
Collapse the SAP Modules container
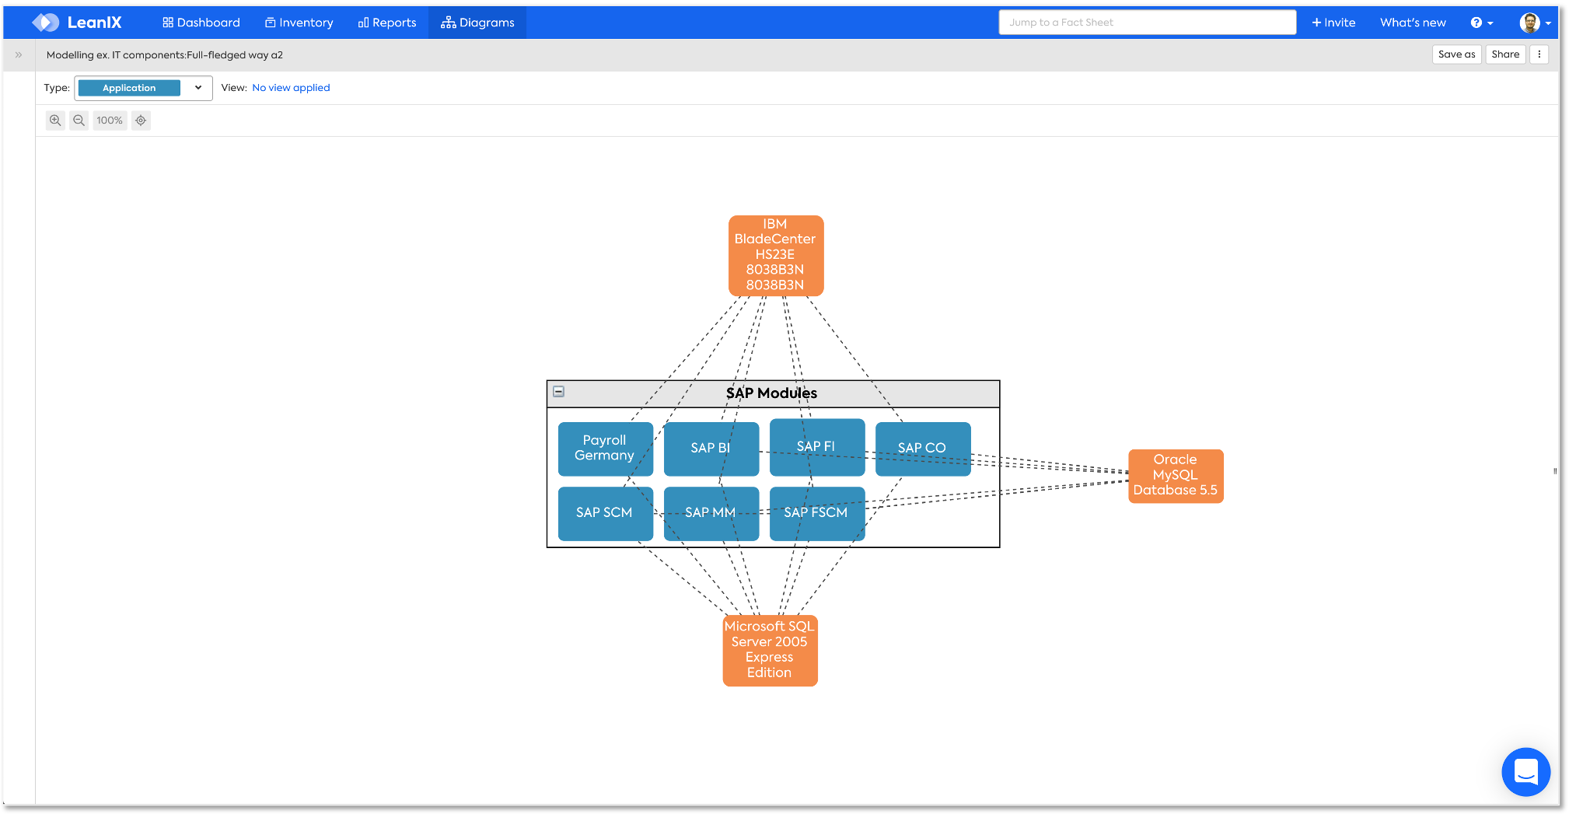(558, 392)
